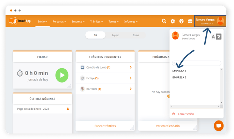Click the user avatar in header
Viewport: 234px width, 139px height.
(x=220, y=21)
